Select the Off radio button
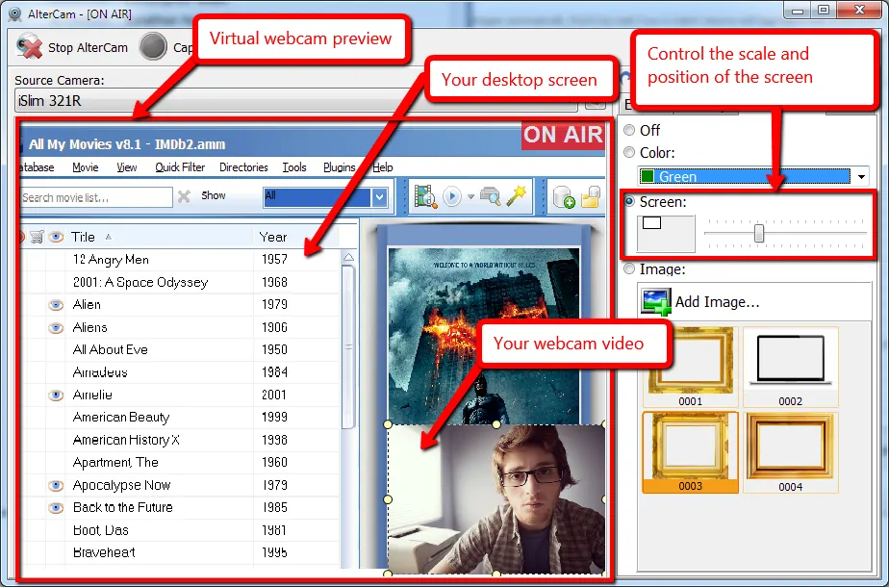This screenshot has height=587, width=889. [x=629, y=130]
